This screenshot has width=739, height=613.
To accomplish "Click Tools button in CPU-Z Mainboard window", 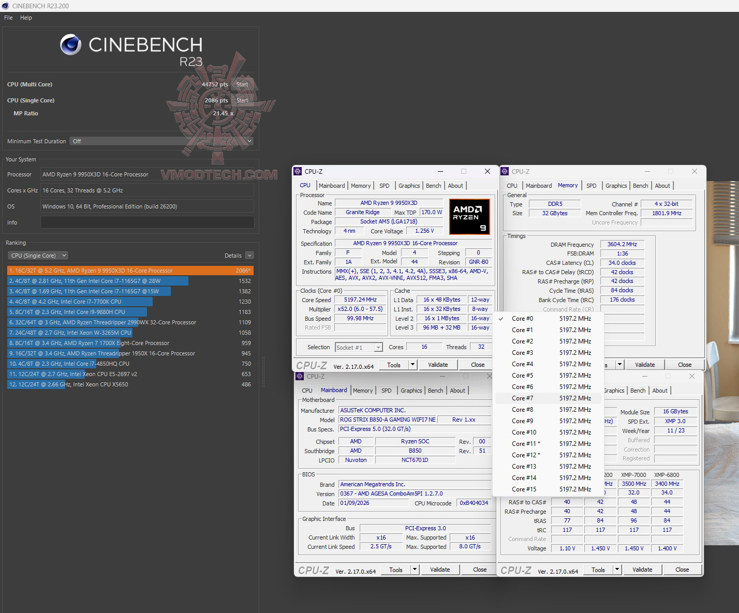I will point(396,570).
